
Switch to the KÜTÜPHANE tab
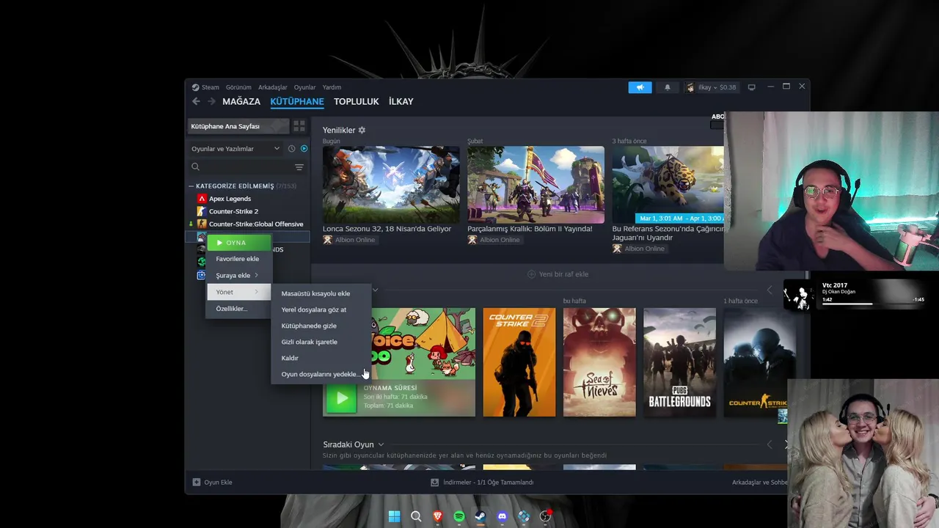pos(297,102)
